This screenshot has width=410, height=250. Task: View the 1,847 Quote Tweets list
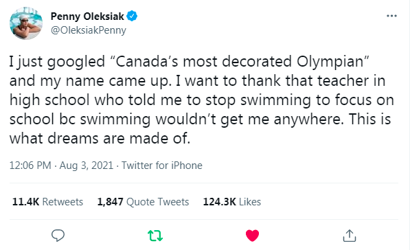(143, 202)
